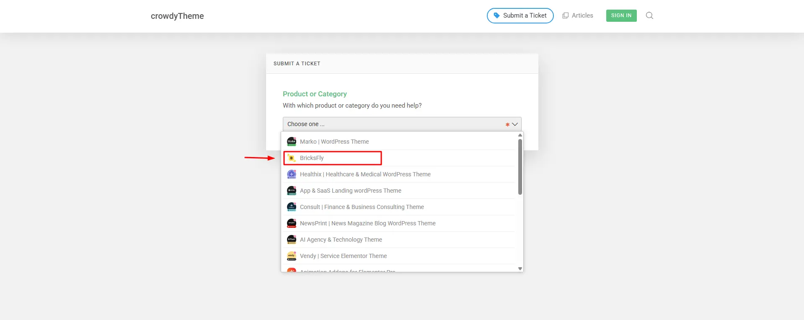Click the App & SaaS Landing icon
Image resolution: width=804 pixels, height=320 pixels.
(x=292, y=191)
